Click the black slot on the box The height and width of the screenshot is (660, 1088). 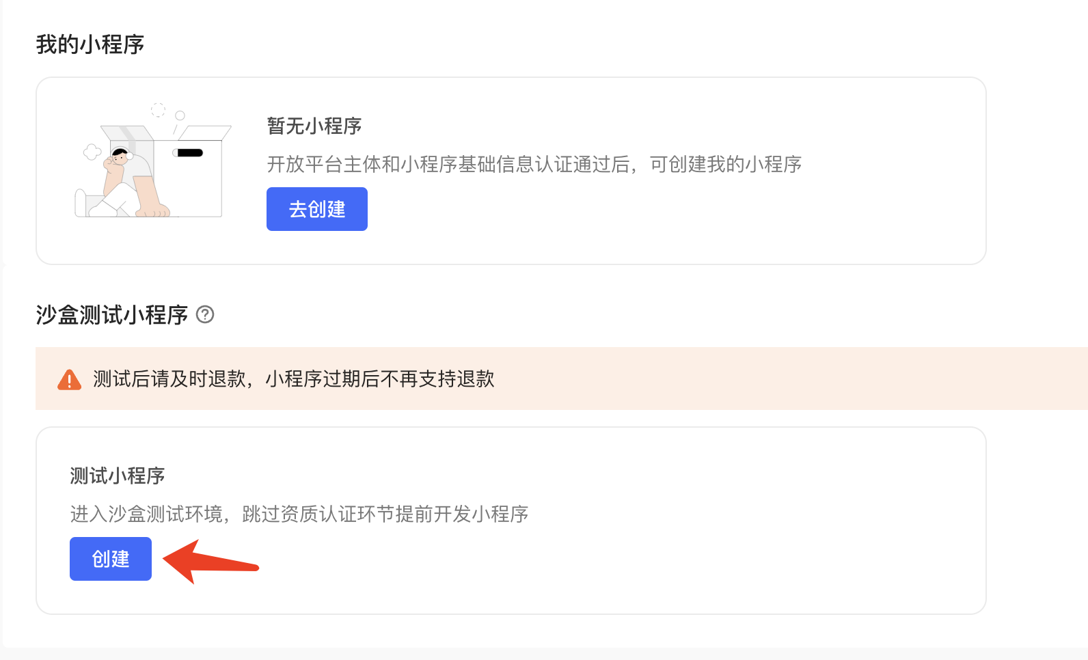point(189,153)
